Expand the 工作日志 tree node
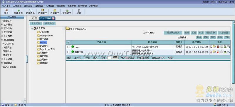The image size is (235, 107). coord(2,24)
